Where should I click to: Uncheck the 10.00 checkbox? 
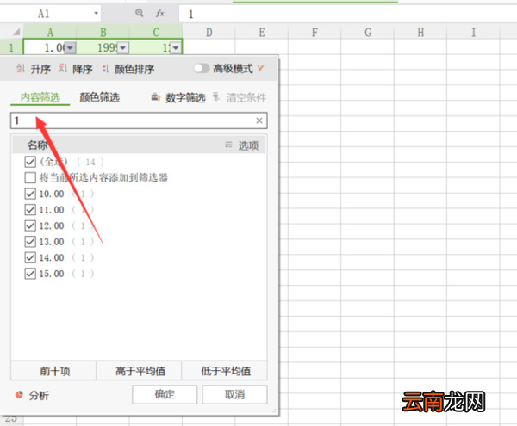[30, 194]
